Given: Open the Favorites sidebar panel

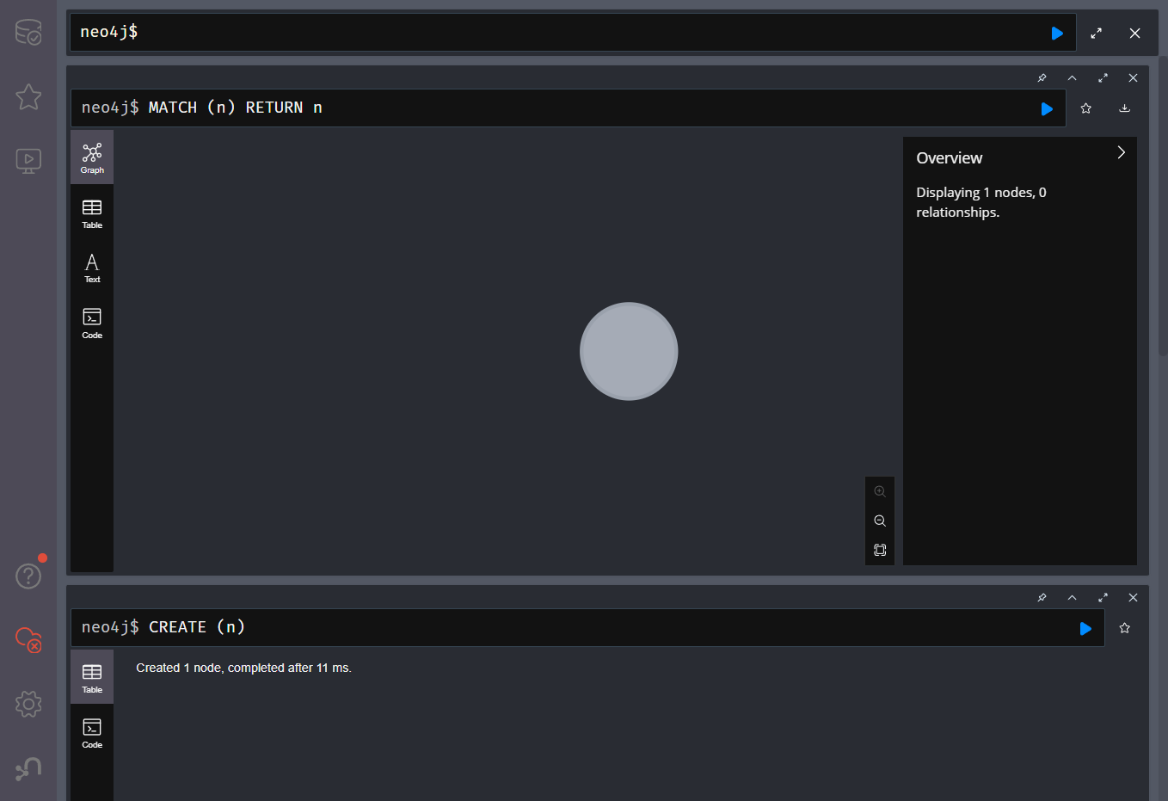Looking at the screenshot, I should click(28, 97).
